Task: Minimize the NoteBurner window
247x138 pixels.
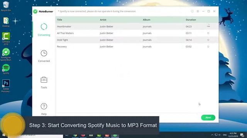Action: [203, 11]
